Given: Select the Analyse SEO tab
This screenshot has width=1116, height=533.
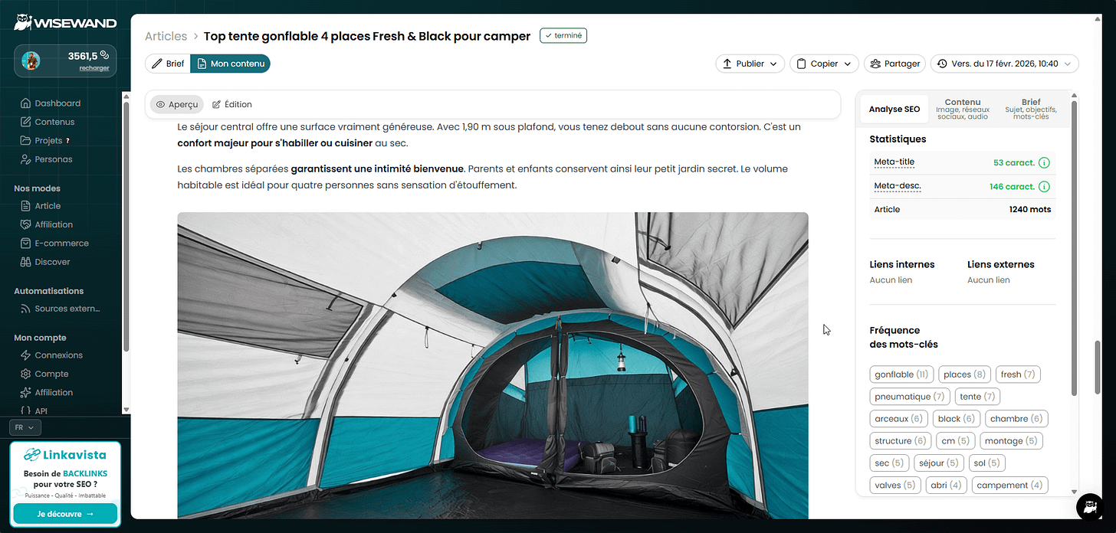Looking at the screenshot, I should click(x=894, y=110).
